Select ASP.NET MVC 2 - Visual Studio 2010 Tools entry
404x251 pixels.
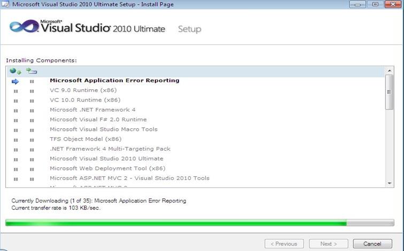coord(130,178)
